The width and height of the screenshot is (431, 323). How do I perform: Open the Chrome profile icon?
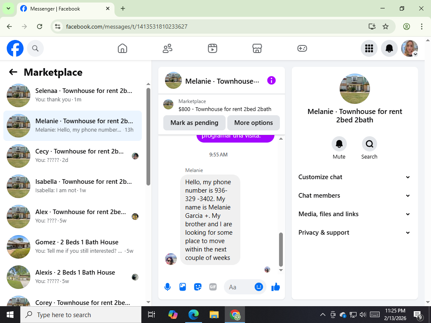point(407,26)
